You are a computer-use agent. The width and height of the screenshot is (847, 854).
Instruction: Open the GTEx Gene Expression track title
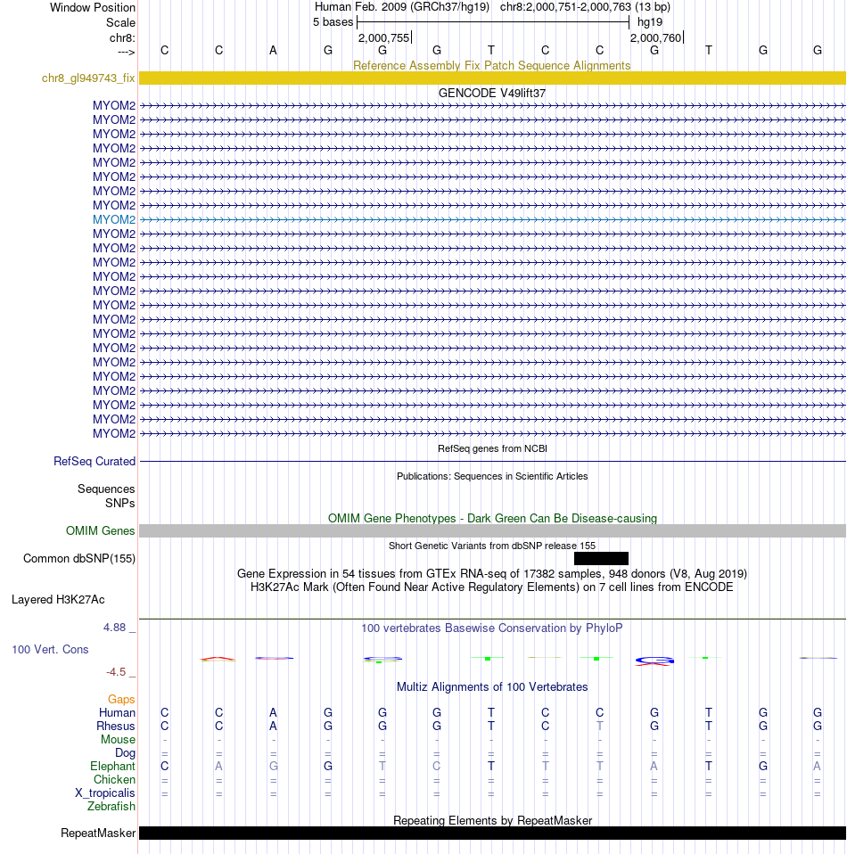[x=492, y=574]
